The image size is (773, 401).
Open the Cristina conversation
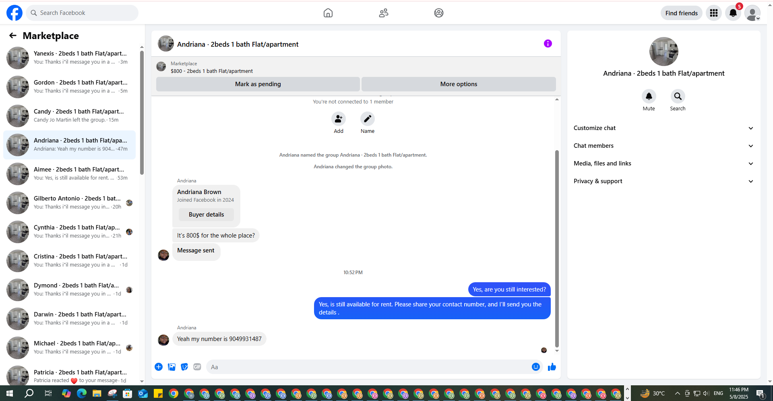(69, 261)
